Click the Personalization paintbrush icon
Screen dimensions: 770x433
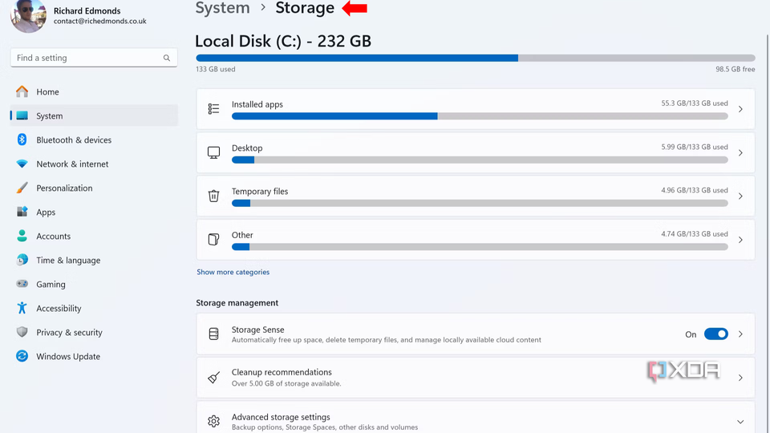click(x=22, y=188)
